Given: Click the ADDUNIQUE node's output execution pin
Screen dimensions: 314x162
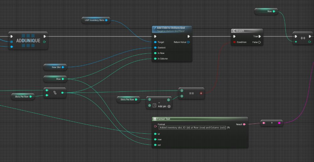Looking at the screenshot, I should click(45, 36).
